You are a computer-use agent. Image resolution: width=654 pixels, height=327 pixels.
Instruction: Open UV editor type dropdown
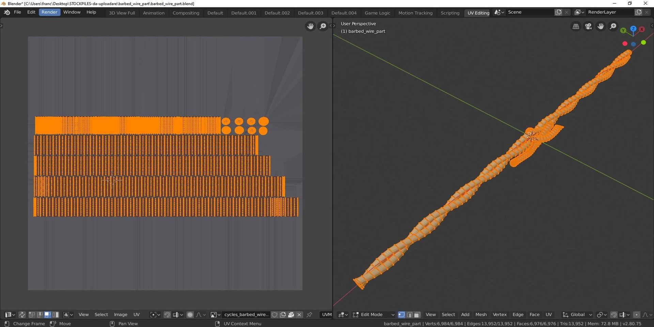pos(10,315)
